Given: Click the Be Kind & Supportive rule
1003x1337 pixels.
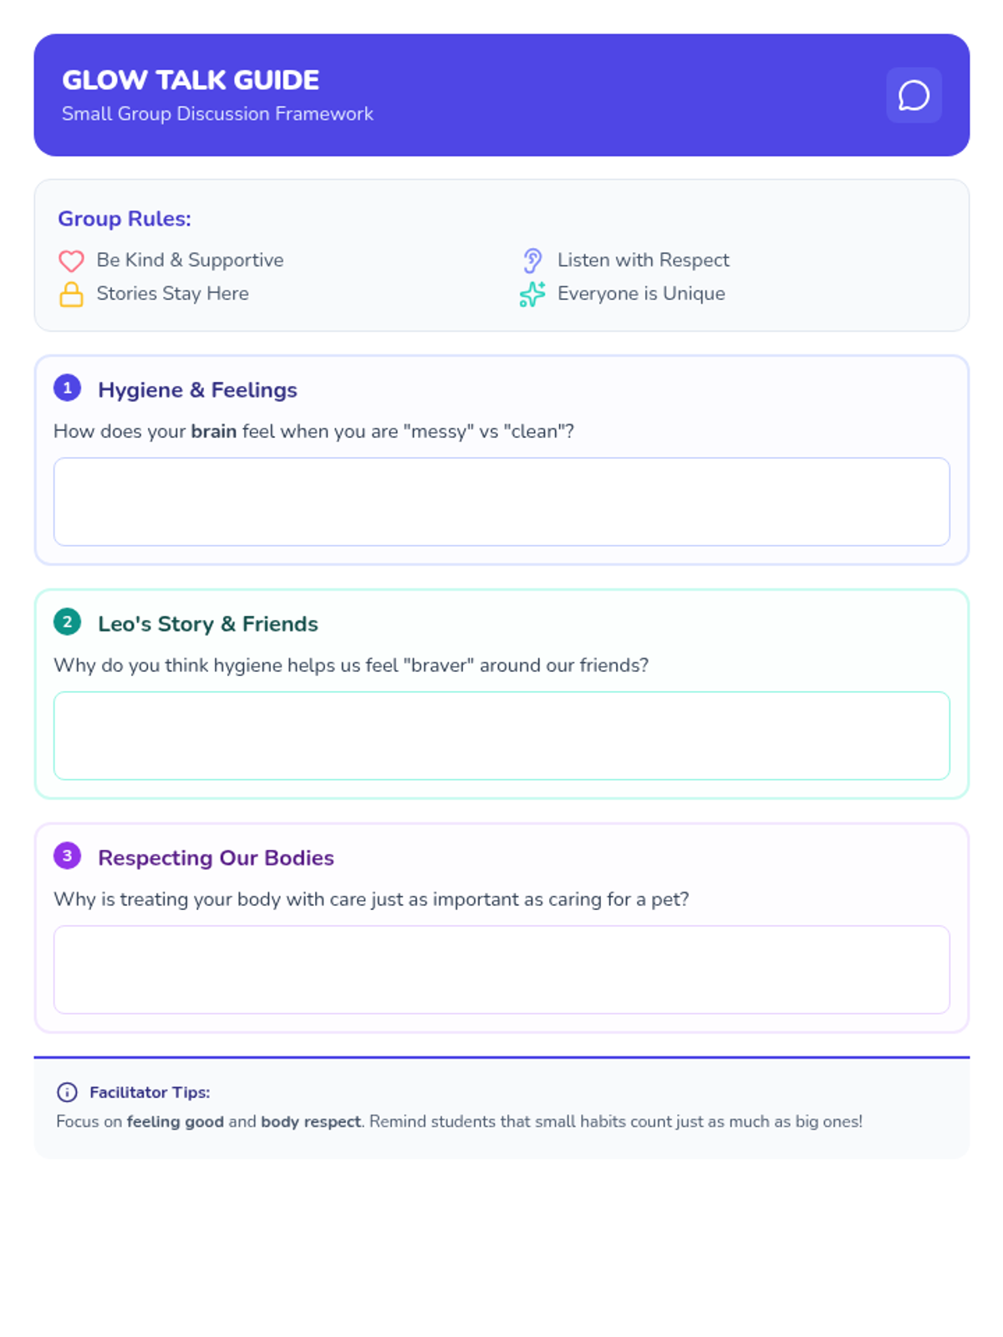Looking at the screenshot, I should [190, 261].
